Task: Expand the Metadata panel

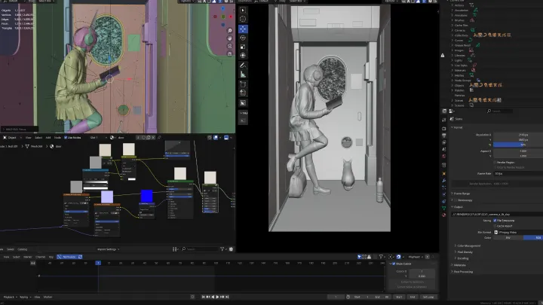Action: 459,265
